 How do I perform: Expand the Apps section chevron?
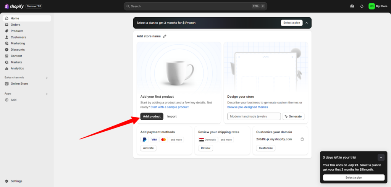(47, 93)
